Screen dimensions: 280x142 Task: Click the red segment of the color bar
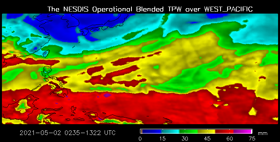[224, 132]
